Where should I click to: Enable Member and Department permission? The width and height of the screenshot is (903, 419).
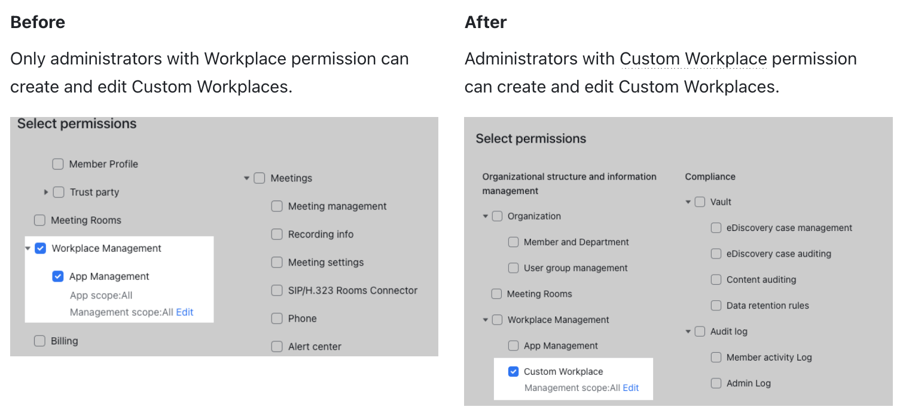click(x=513, y=242)
